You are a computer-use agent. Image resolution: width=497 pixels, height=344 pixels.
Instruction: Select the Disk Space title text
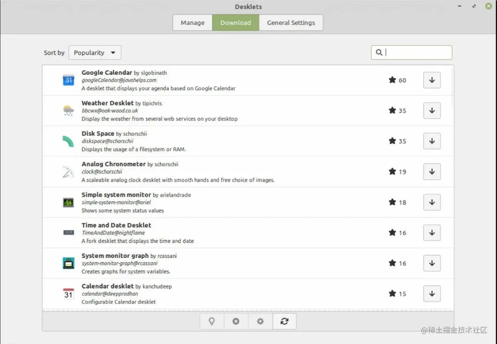98,133
